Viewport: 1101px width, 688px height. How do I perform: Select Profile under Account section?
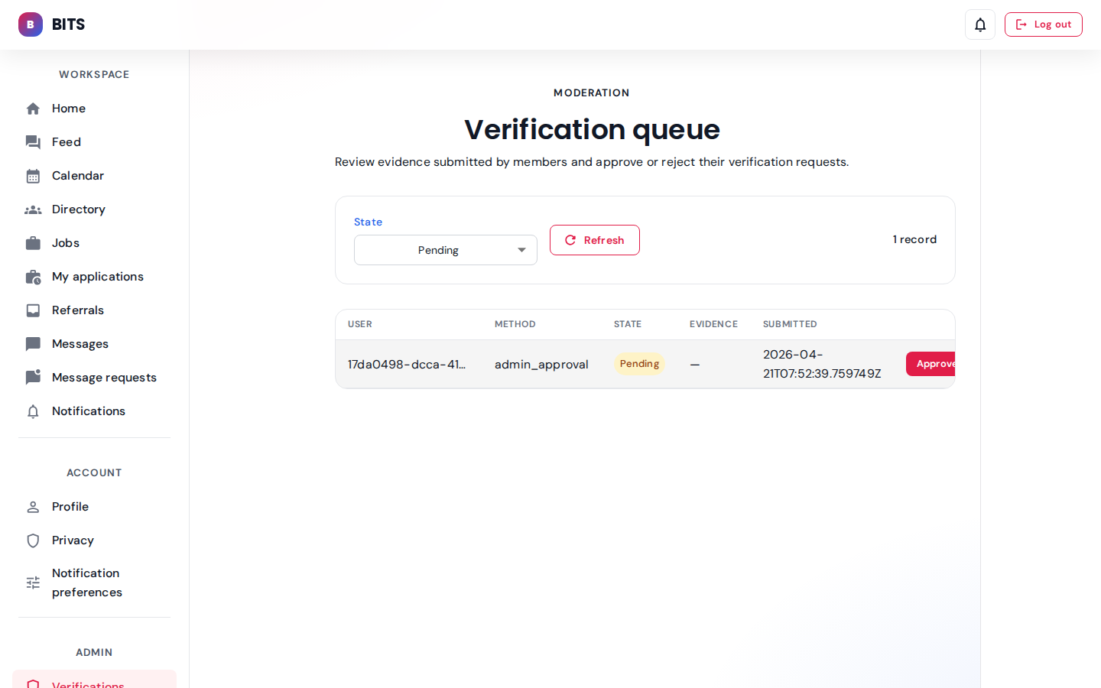pyautogui.click(x=70, y=507)
